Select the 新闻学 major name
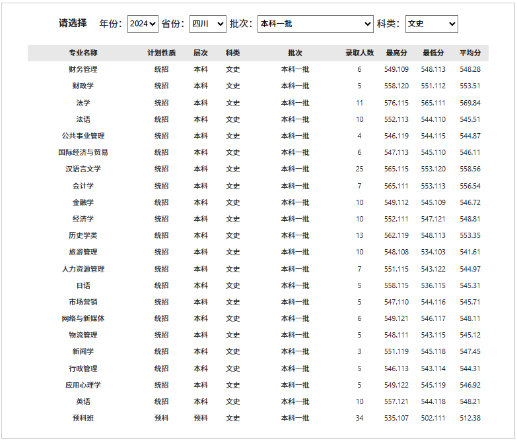 tap(83, 351)
